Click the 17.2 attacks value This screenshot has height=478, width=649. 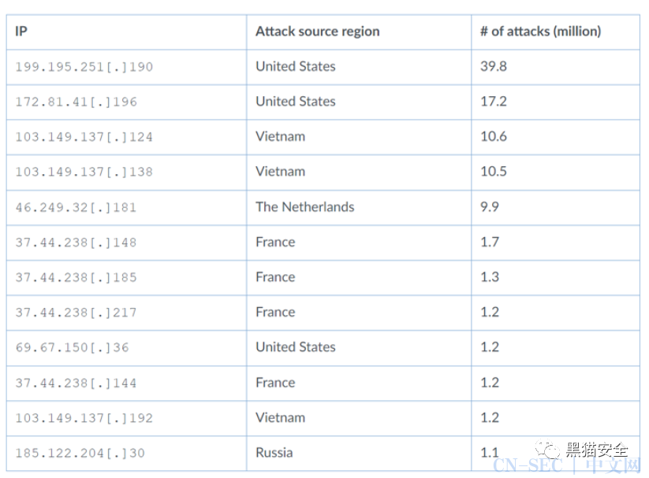494,102
